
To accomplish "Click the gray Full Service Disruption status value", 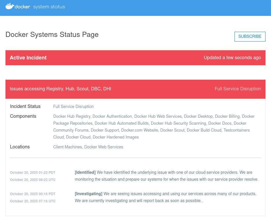I will tap(73, 107).
